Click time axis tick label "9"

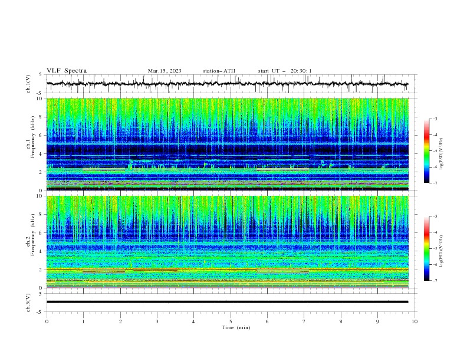tap(377, 321)
